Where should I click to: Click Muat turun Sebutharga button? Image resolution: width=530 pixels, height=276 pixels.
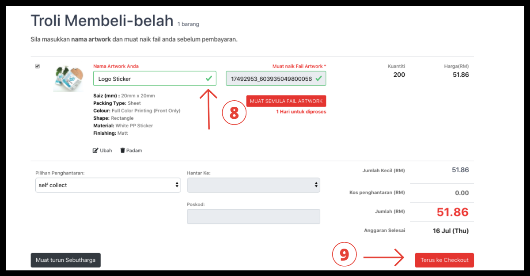click(x=65, y=260)
